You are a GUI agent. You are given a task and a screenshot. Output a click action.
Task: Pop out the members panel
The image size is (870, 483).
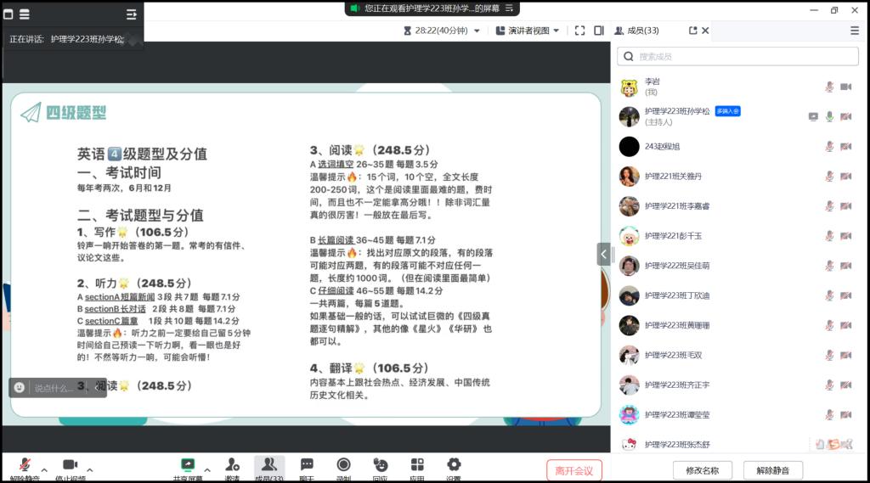coord(692,31)
